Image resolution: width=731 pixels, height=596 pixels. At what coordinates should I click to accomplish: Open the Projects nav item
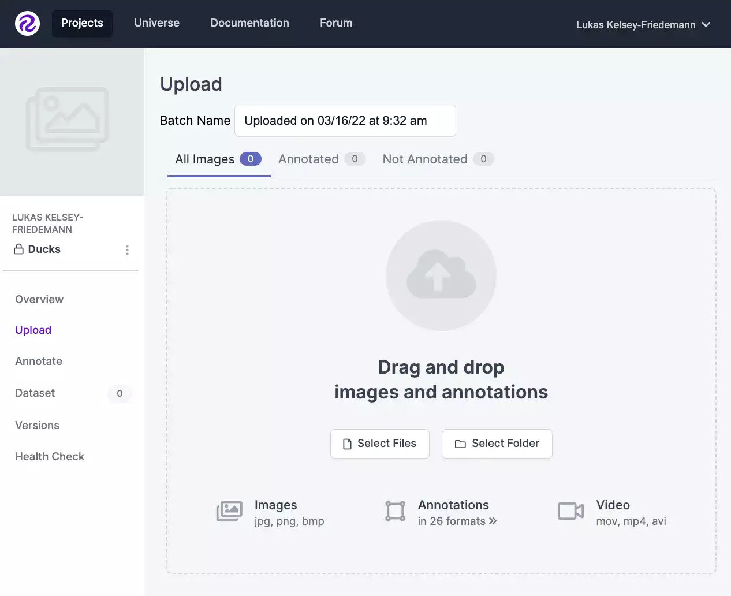pos(82,23)
